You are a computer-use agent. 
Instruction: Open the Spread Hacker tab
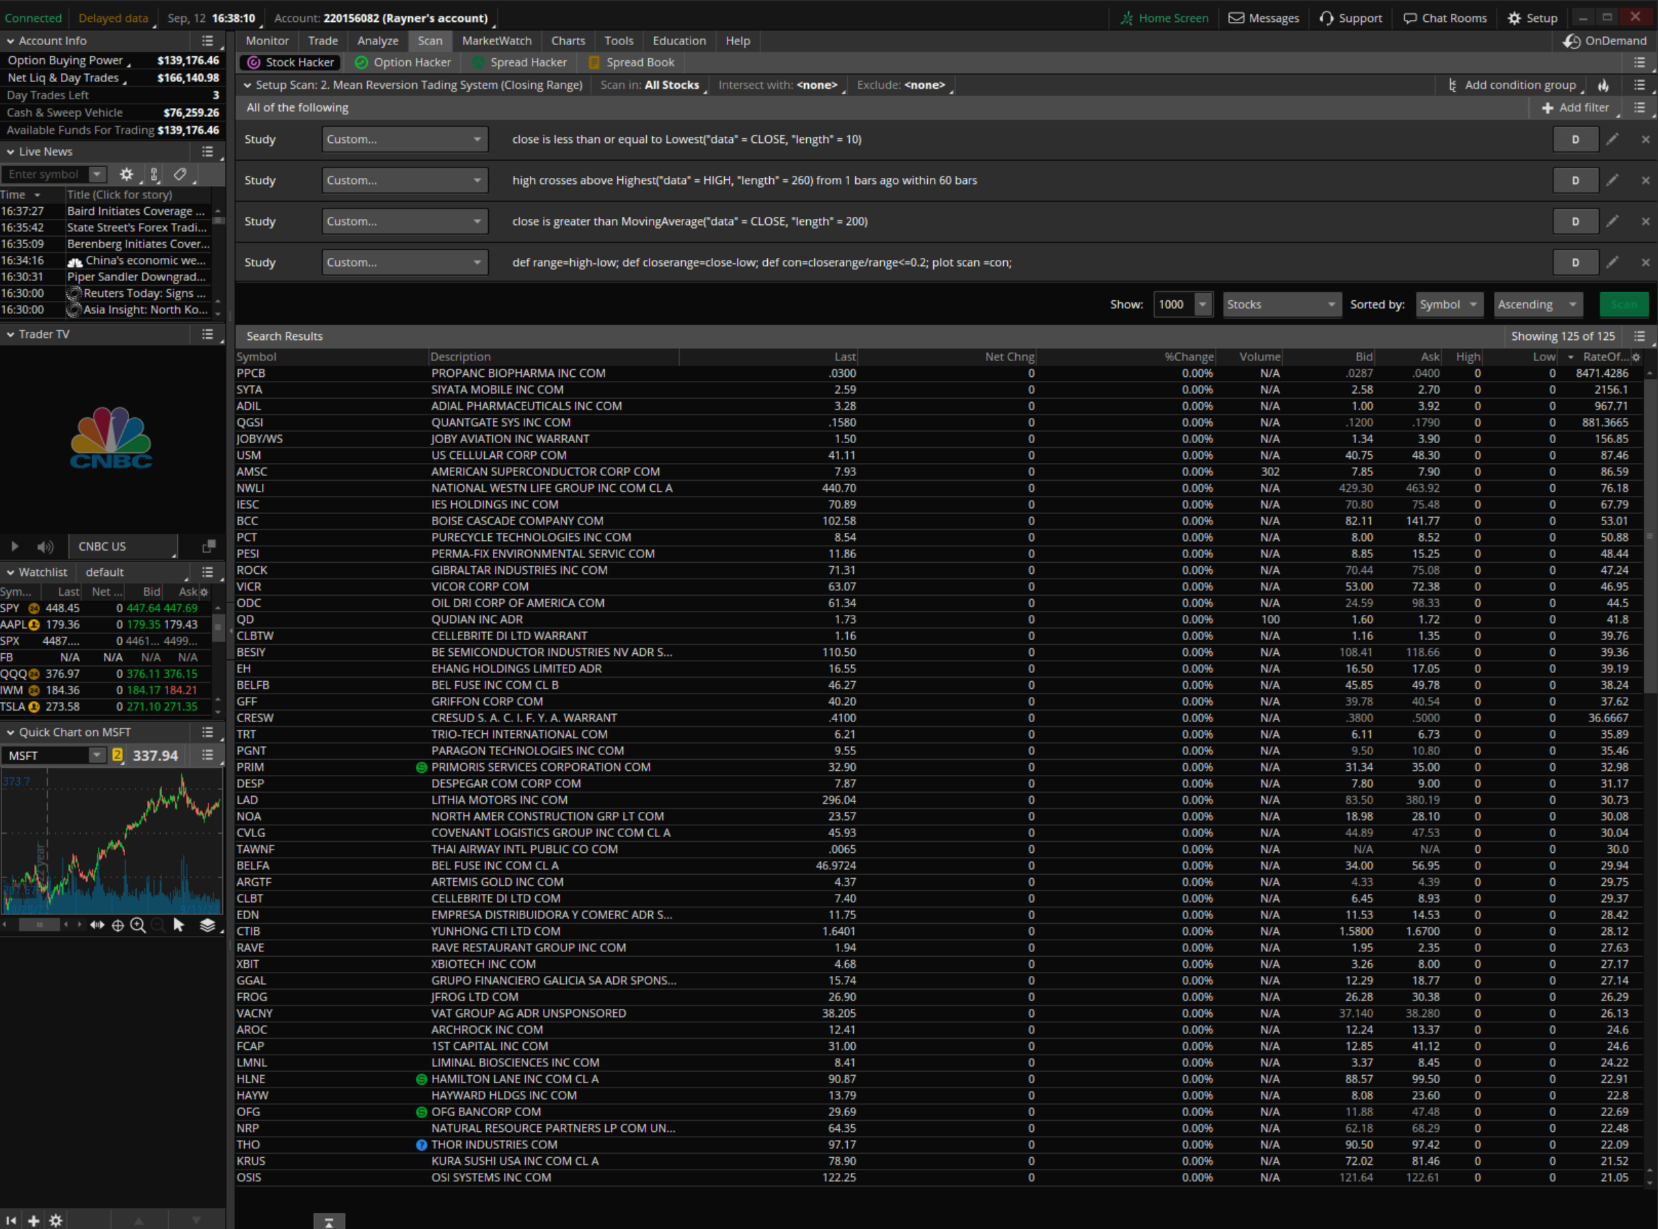click(x=519, y=62)
